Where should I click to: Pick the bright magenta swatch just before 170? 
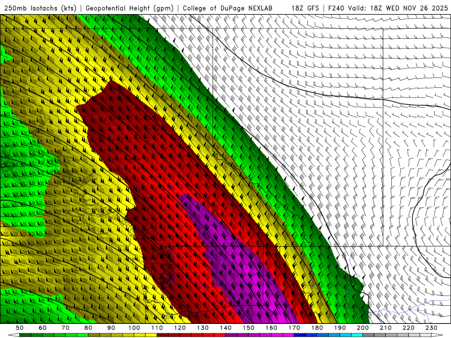[288, 335]
